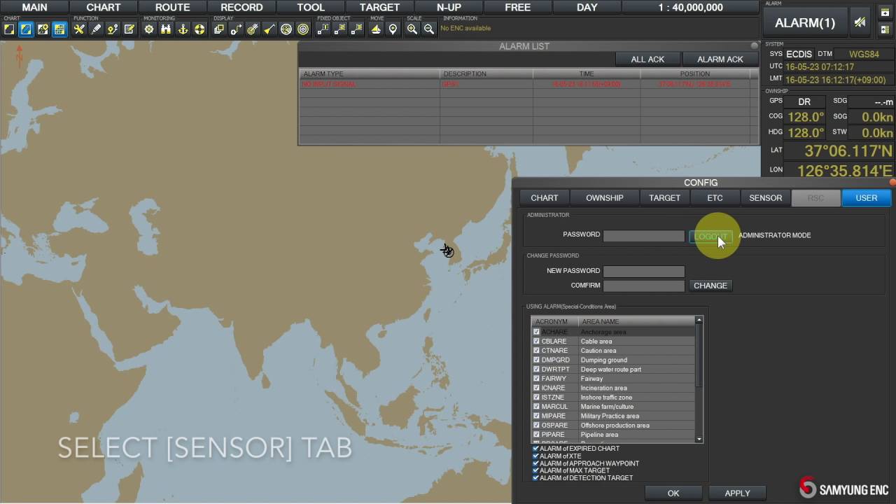Click APPLY in the CONFIG window
The width and height of the screenshot is (896, 504).
coord(737,493)
